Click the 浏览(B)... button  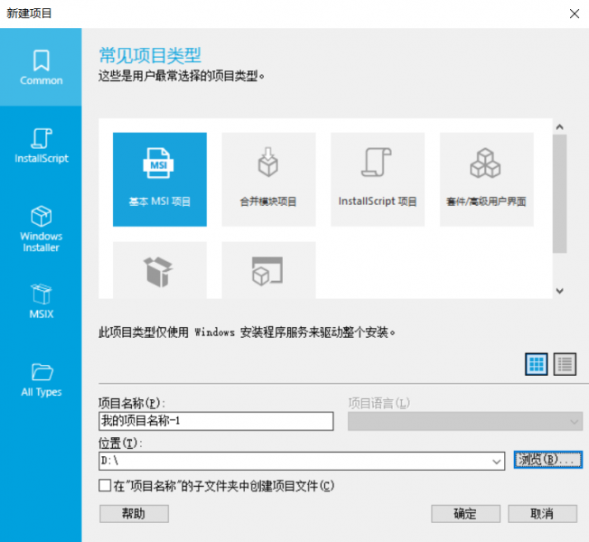tap(548, 460)
